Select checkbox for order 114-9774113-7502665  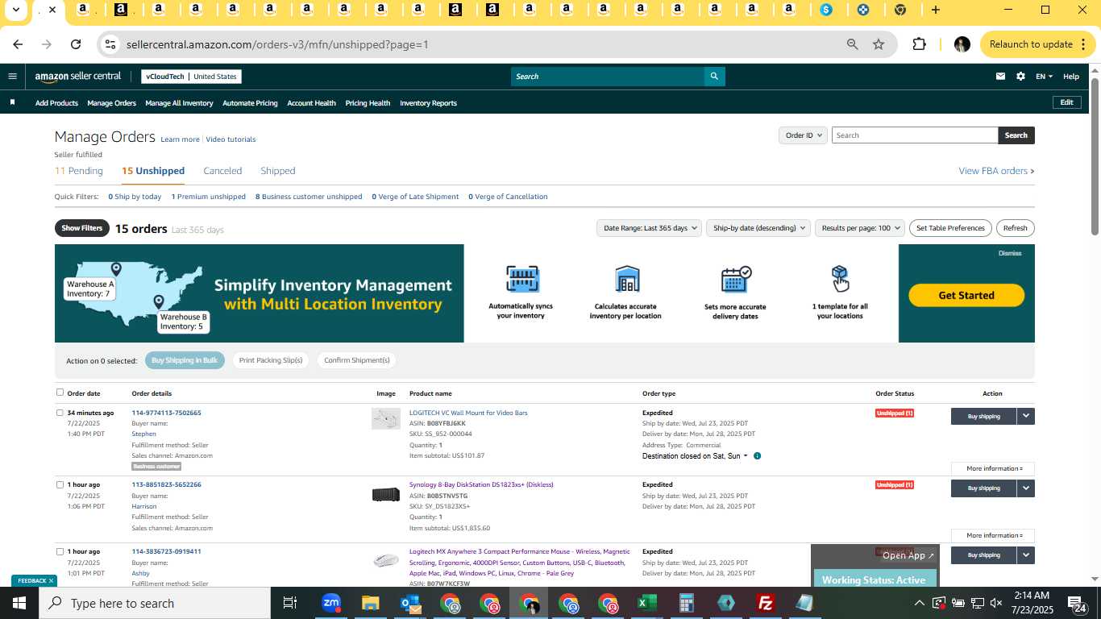pos(60,413)
